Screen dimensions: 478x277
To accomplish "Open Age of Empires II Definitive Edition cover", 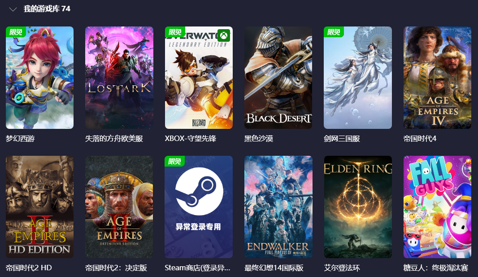I will point(119,207).
